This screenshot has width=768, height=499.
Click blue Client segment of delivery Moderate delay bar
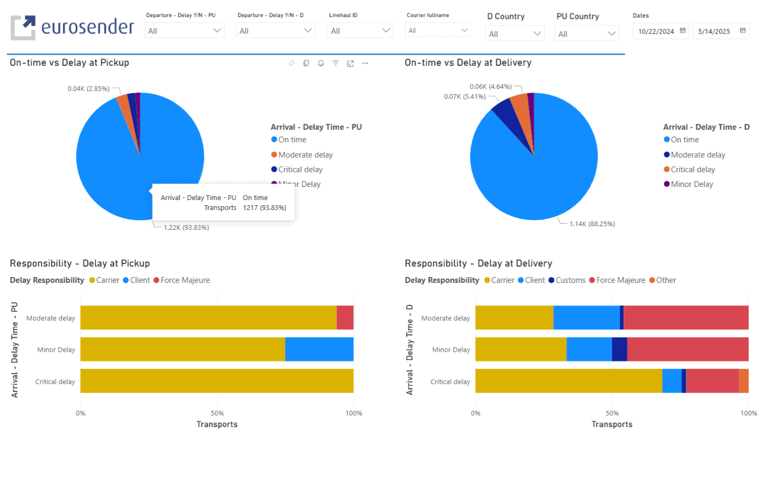(586, 317)
